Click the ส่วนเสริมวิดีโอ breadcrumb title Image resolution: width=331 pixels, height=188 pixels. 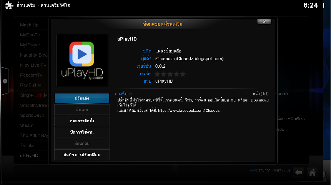[x=55, y=5]
